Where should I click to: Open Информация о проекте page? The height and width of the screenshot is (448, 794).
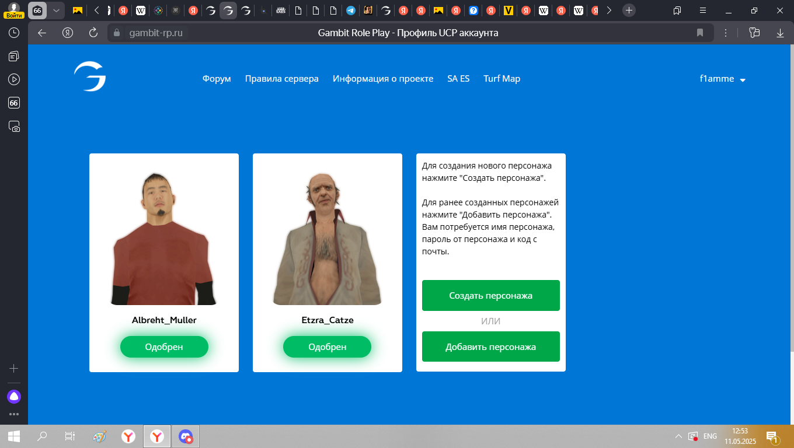point(383,79)
